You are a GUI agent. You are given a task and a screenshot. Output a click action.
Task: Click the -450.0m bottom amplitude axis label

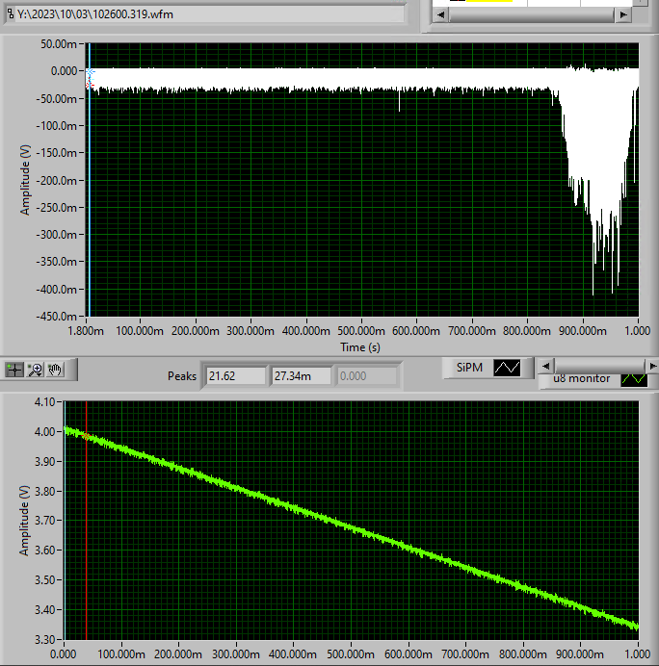56,317
